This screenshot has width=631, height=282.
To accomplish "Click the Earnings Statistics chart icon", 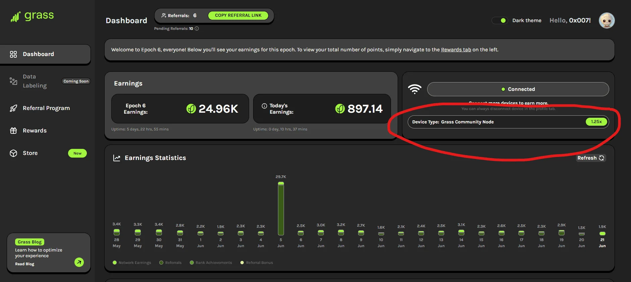I will click(x=117, y=158).
